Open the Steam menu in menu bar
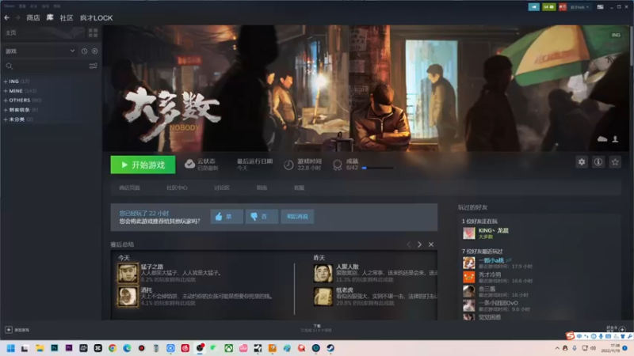The width and height of the screenshot is (634, 356). pyautogui.click(x=10, y=6)
